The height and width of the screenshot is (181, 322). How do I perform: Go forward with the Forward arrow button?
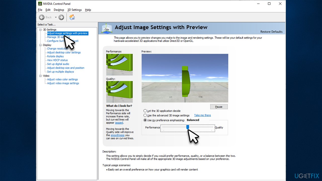(x=61, y=17)
